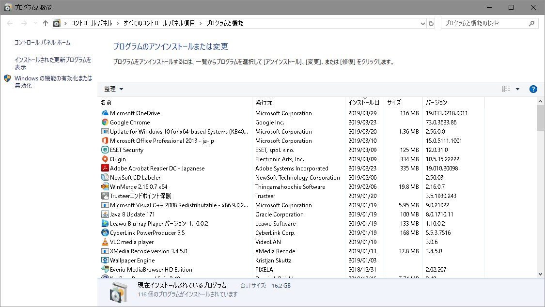Expand chevron before コントロール パネル breadcrumb
The image size is (545, 307).
coord(65,23)
